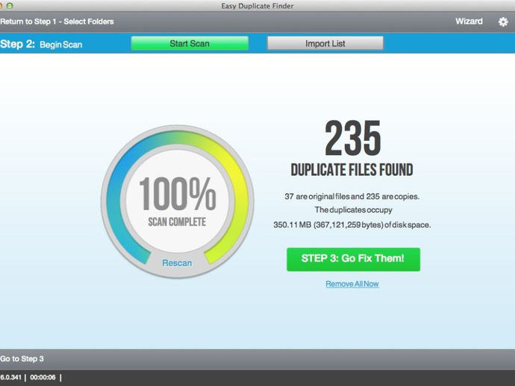Image resolution: width=515 pixels, height=386 pixels.
Task: Click Go to Step 3 at bottom
Action: coord(22,358)
